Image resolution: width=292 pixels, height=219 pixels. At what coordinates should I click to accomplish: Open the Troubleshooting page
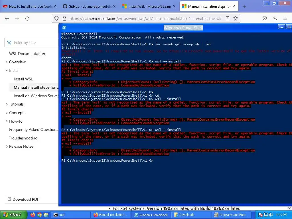(x=23, y=138)
